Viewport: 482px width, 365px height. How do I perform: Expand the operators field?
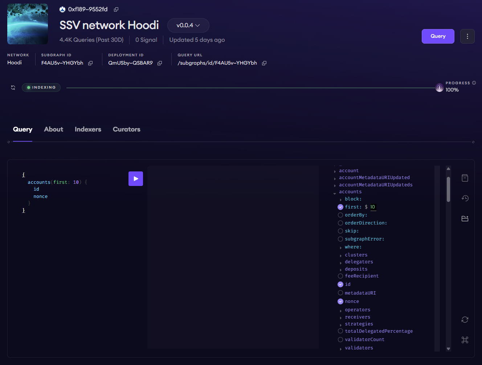click(x=340, y=311)
